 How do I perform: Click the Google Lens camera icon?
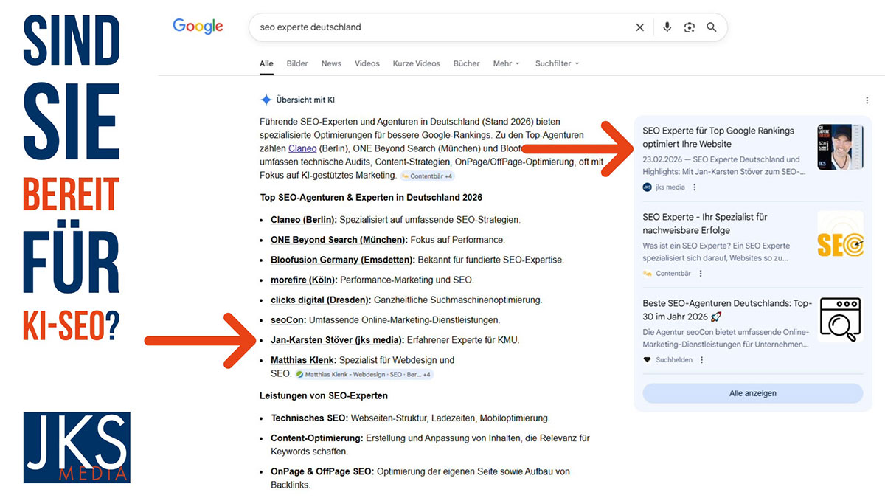690,27
